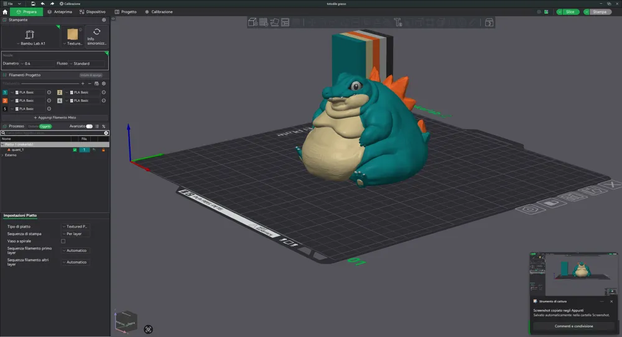Image resolution: width=622 pixels, height=337 pixels.
Task: Open Sequenza filamento primo layer dropdown
Action: point(75,250)
